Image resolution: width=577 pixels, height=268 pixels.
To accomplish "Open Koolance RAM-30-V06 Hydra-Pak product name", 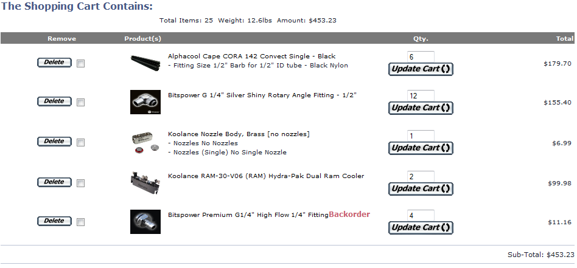I will point(266,176).
